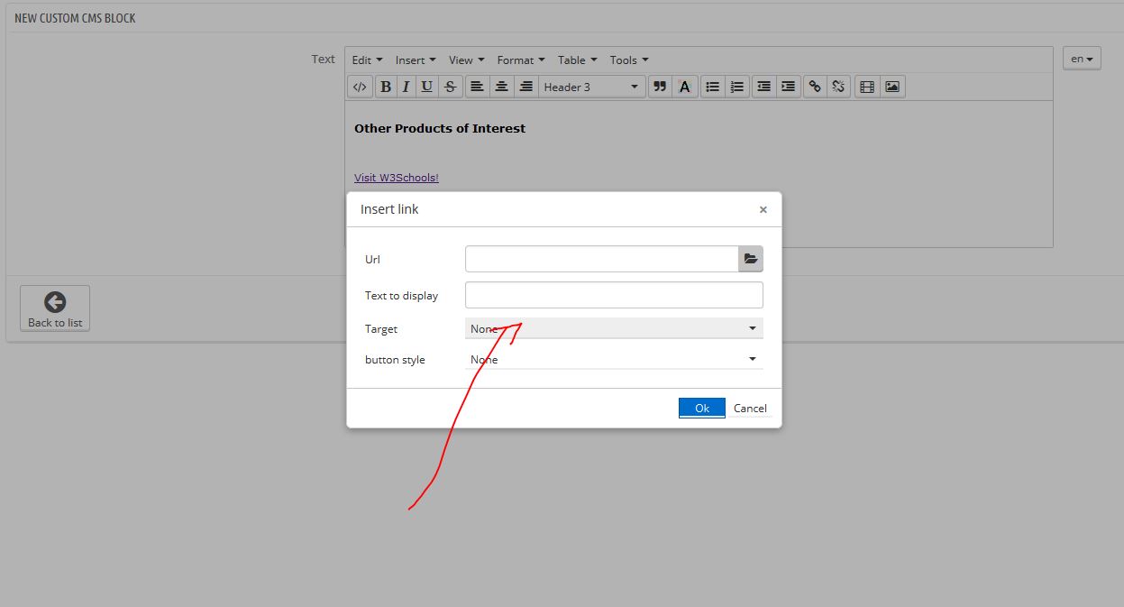The height and width of the screenshot is (607, 1124).
Task: Toggle bold formatting
Action: coord(386,87)
